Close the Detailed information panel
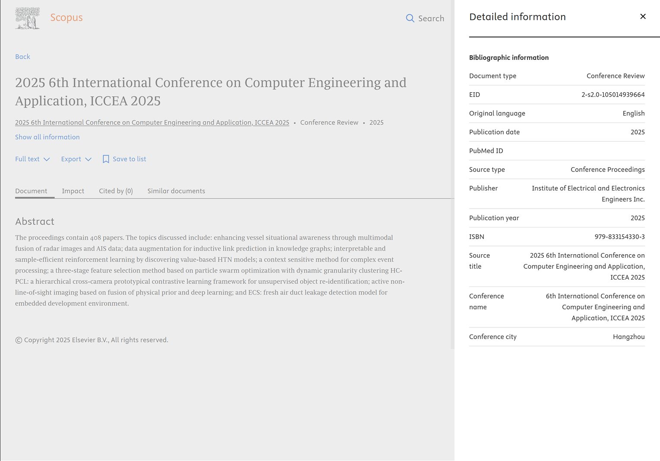 [643, 17]
